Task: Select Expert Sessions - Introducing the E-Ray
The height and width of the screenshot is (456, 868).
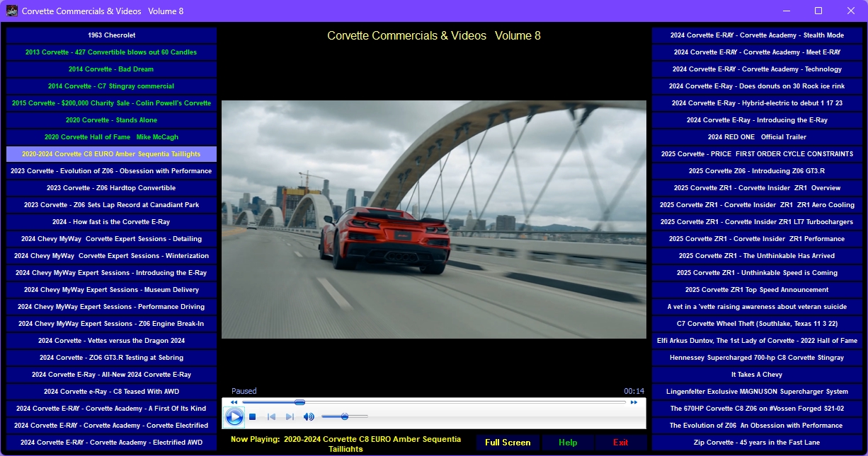Action: [111, 273]
